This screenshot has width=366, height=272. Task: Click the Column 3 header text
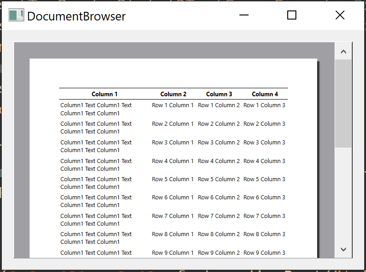pyautogui.click(x=219, y=94)
